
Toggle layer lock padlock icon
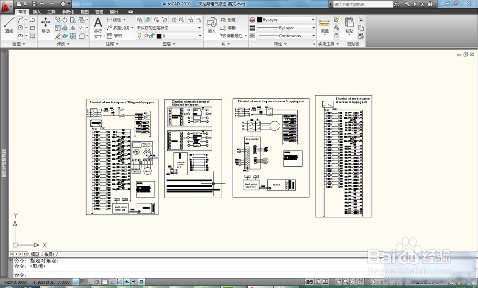(152, 36)
